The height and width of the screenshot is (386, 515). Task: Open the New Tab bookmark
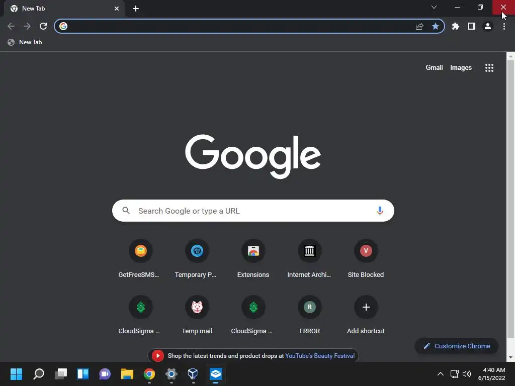(25, 42)
